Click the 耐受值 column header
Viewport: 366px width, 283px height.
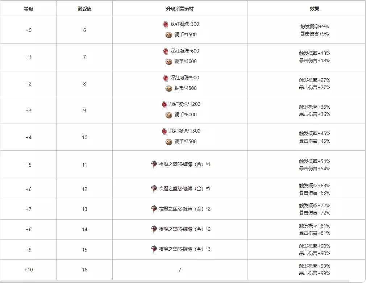[84, 9]
